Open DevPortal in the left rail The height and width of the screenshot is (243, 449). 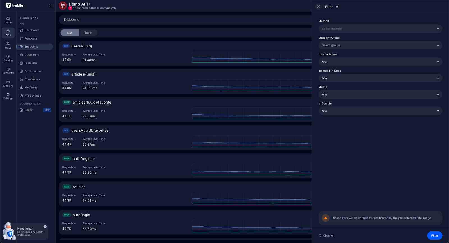coord(8,71)
